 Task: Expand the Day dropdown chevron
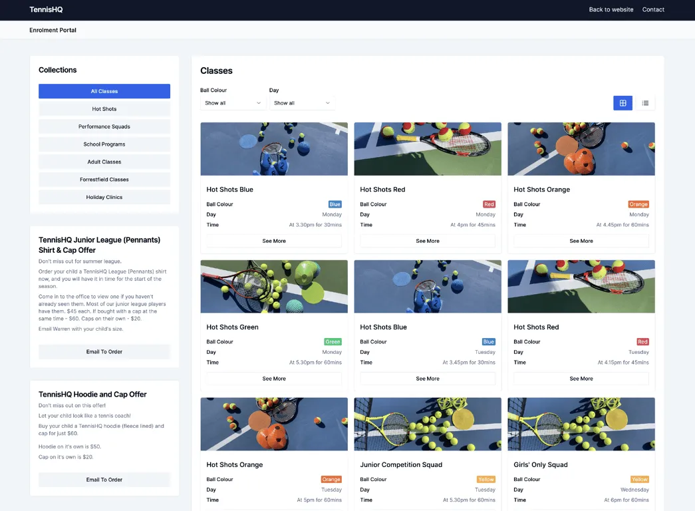tap(327, 103)
